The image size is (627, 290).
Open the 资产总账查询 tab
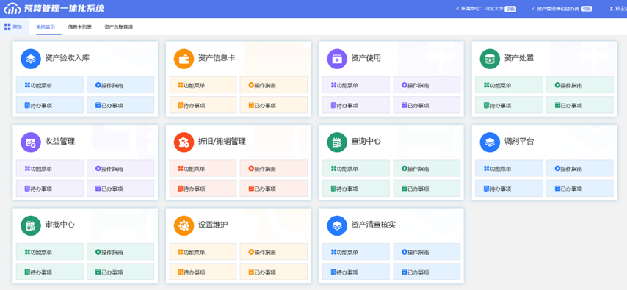pos(119,27)
